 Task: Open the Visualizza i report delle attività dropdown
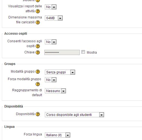click(51, 7)
